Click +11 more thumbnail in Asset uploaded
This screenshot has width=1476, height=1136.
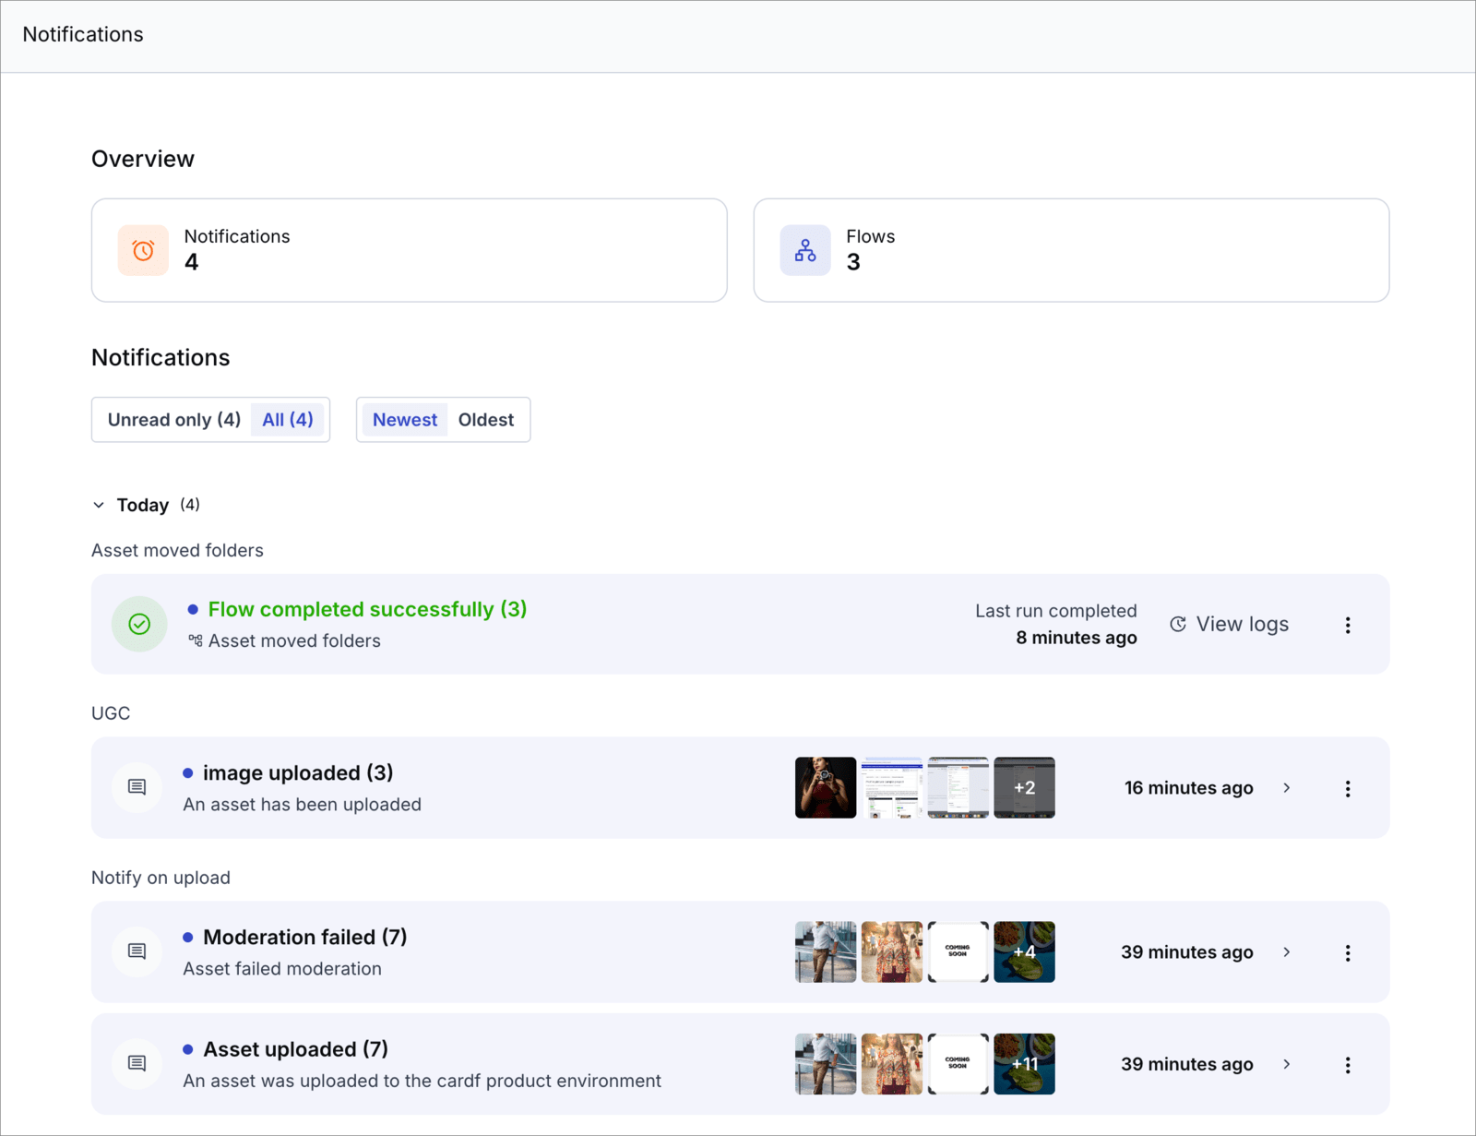click(1025, 1065)
